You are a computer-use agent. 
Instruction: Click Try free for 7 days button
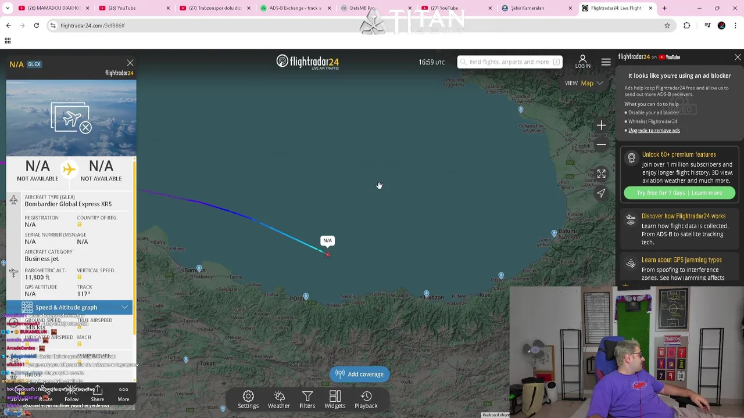tap(679, 193)
